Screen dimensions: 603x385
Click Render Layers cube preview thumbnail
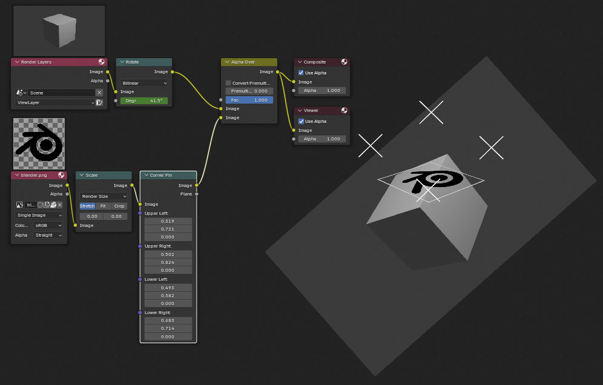click(x=59, y=31)
